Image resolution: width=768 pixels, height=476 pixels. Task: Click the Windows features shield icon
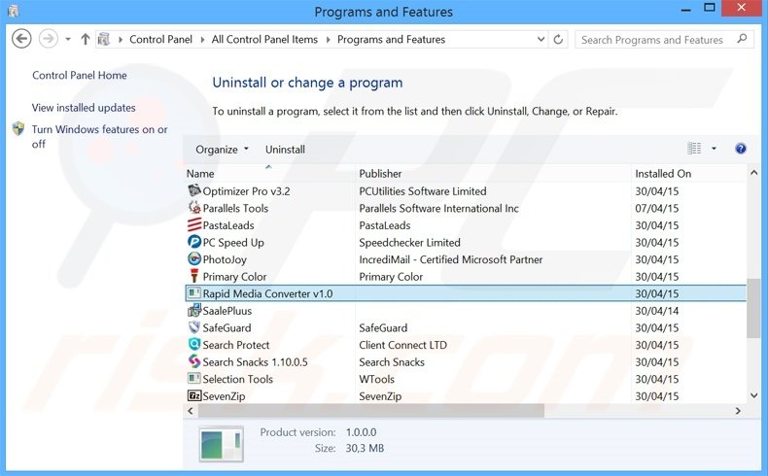pyautogui.click(x=18, y=128)
